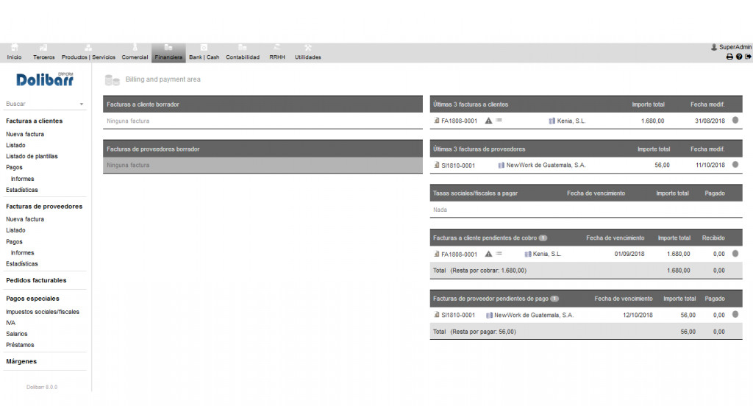Viewport: 753px width, 406px height.
Task: Click the due date 01/09/2018
Action: pos(629,254)
